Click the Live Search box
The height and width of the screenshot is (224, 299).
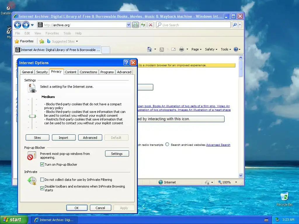[193, 25]
